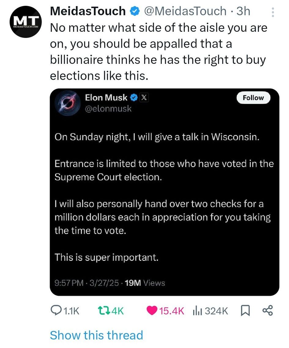The width and height of the screenshot is (289, 348).
Task: Like the tweet with the heart icon
Action: tap(151, 311)
